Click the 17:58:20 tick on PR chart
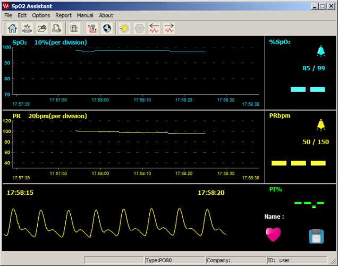338x266 pixels. pos(184,173)
